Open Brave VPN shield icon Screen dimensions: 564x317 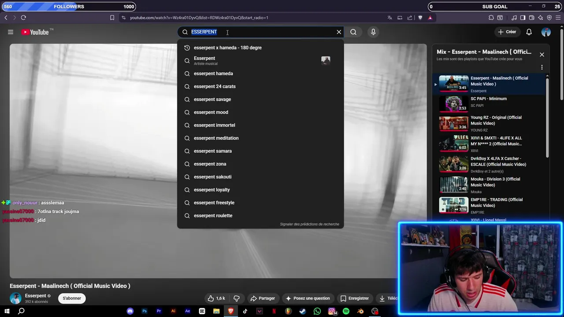549,18
